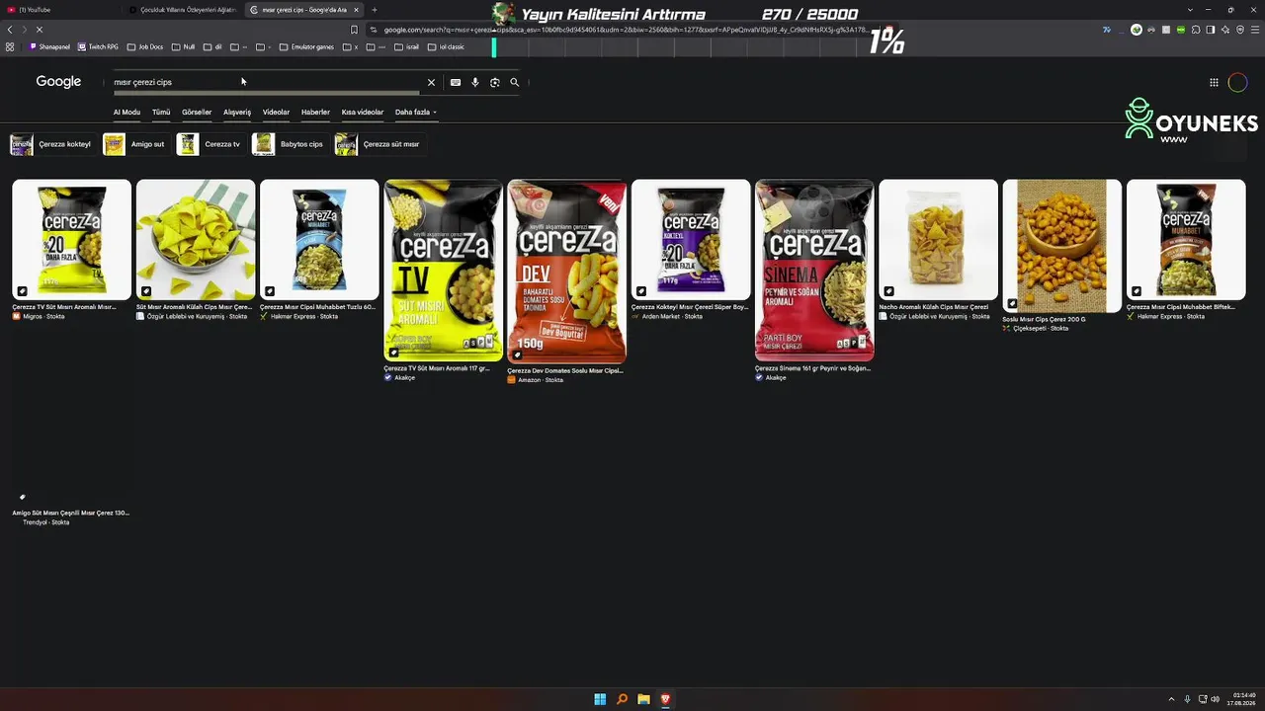This screenshot has height=711, width=1265.
Task: Open the Null bookmarks folder
Action: pyautogui.click(x=183, y=46)
